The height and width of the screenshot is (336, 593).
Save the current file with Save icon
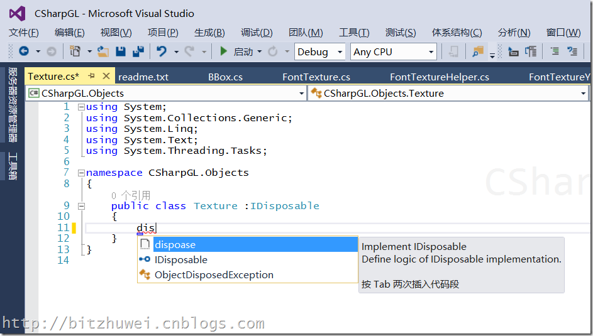tap(121, 51)
